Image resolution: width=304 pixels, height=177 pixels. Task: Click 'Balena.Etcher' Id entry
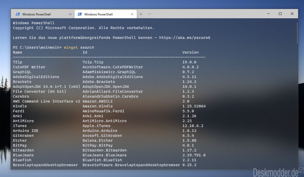point(98,140)
